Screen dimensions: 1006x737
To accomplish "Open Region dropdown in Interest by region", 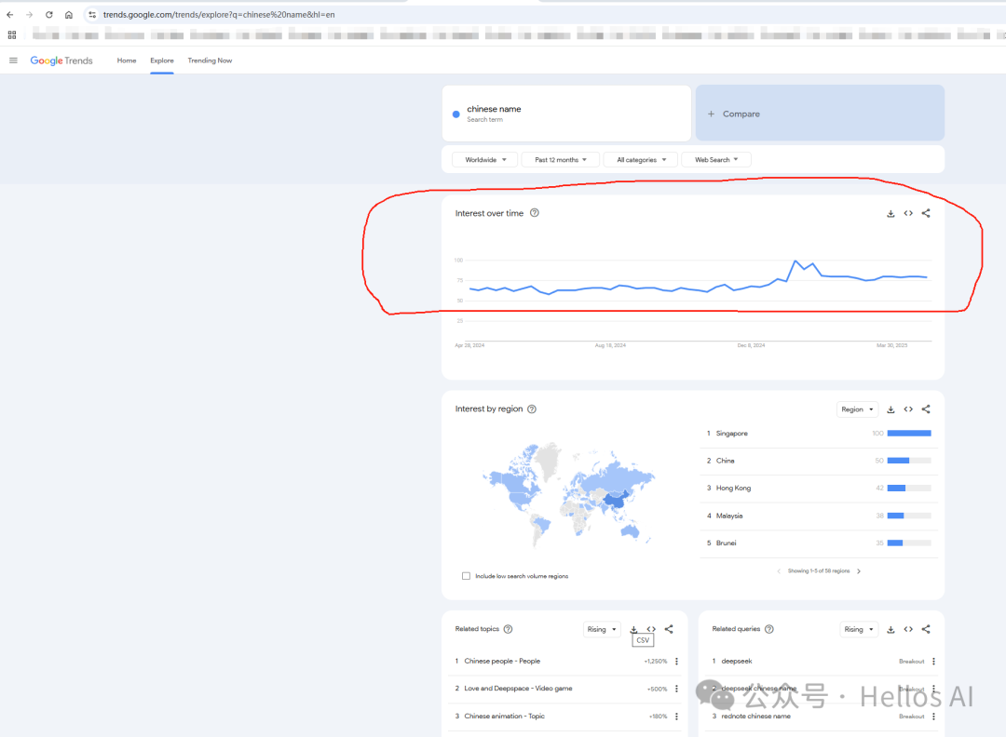I will 857,409.
